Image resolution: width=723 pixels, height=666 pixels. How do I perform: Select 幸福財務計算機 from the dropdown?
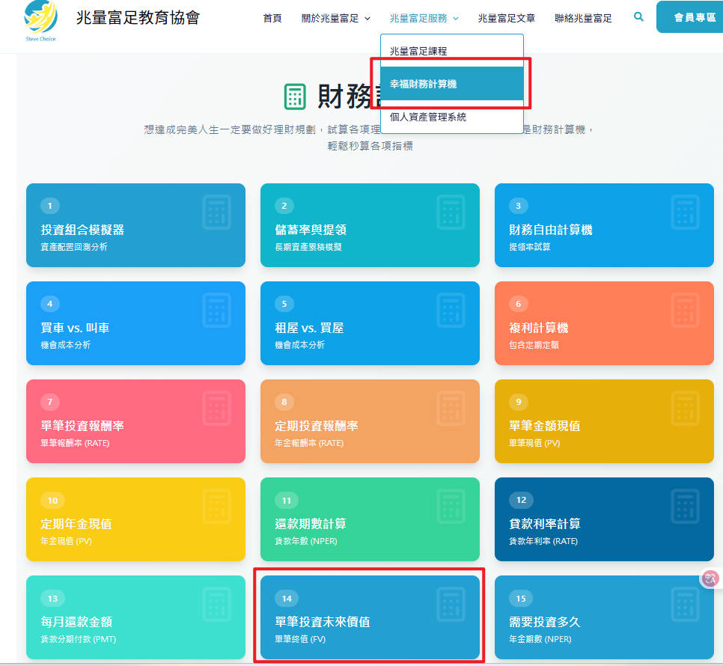point(423,85)
